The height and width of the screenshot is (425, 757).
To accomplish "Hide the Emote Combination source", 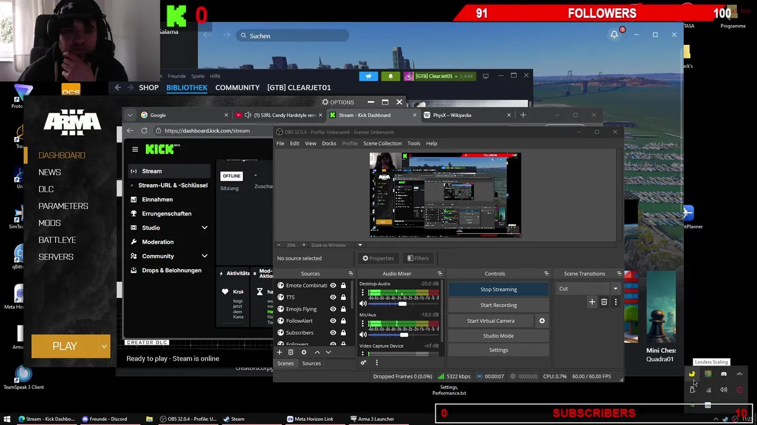I will pos(333,286).
